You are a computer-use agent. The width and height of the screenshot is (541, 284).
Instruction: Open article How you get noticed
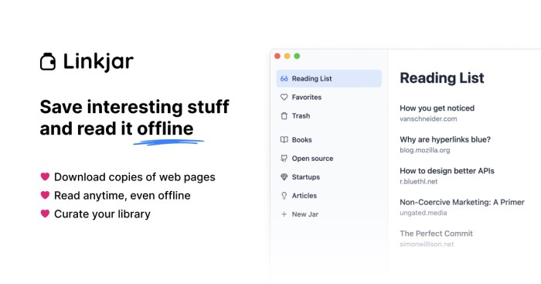click(437, 108)
